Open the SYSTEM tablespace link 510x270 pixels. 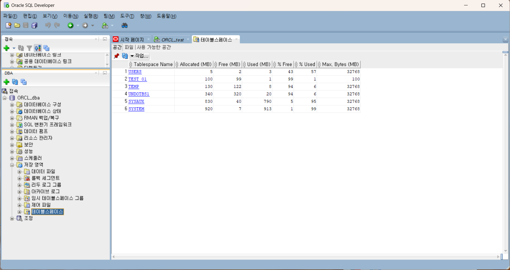(136, 109)
